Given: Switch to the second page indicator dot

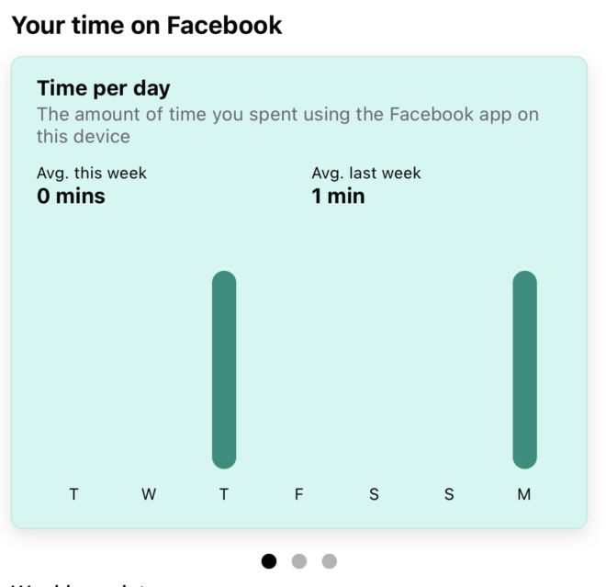Looking at the screenshot, I should point(299,561).
